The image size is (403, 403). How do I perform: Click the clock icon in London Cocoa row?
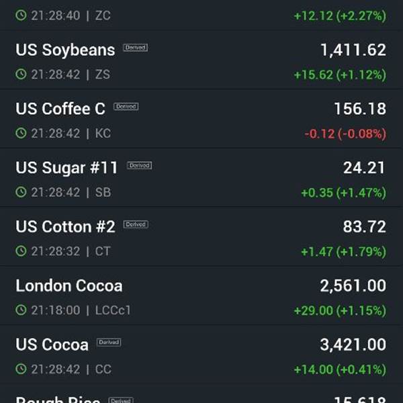[21, 310]
